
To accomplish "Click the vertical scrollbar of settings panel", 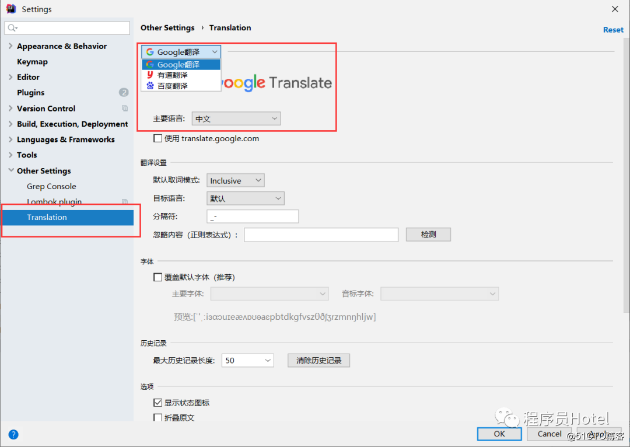I will 626,175.
